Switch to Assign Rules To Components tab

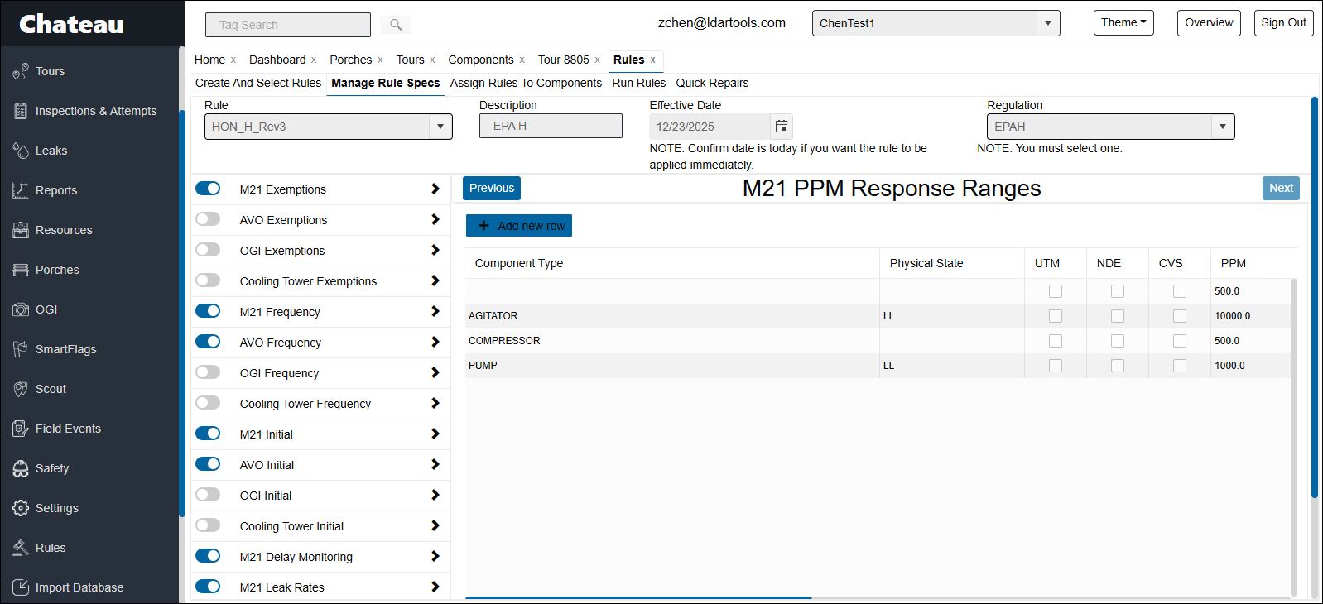[526, 83]
